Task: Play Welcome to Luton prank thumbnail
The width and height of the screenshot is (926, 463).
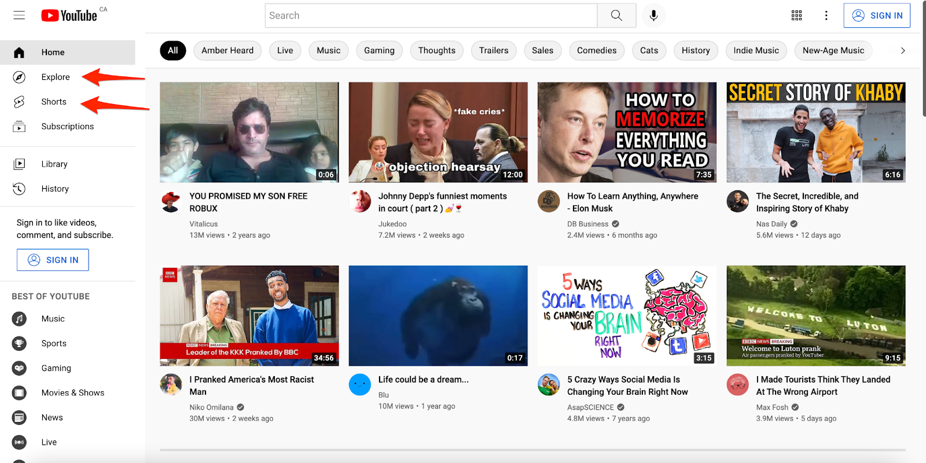Action: coord(816,316)
